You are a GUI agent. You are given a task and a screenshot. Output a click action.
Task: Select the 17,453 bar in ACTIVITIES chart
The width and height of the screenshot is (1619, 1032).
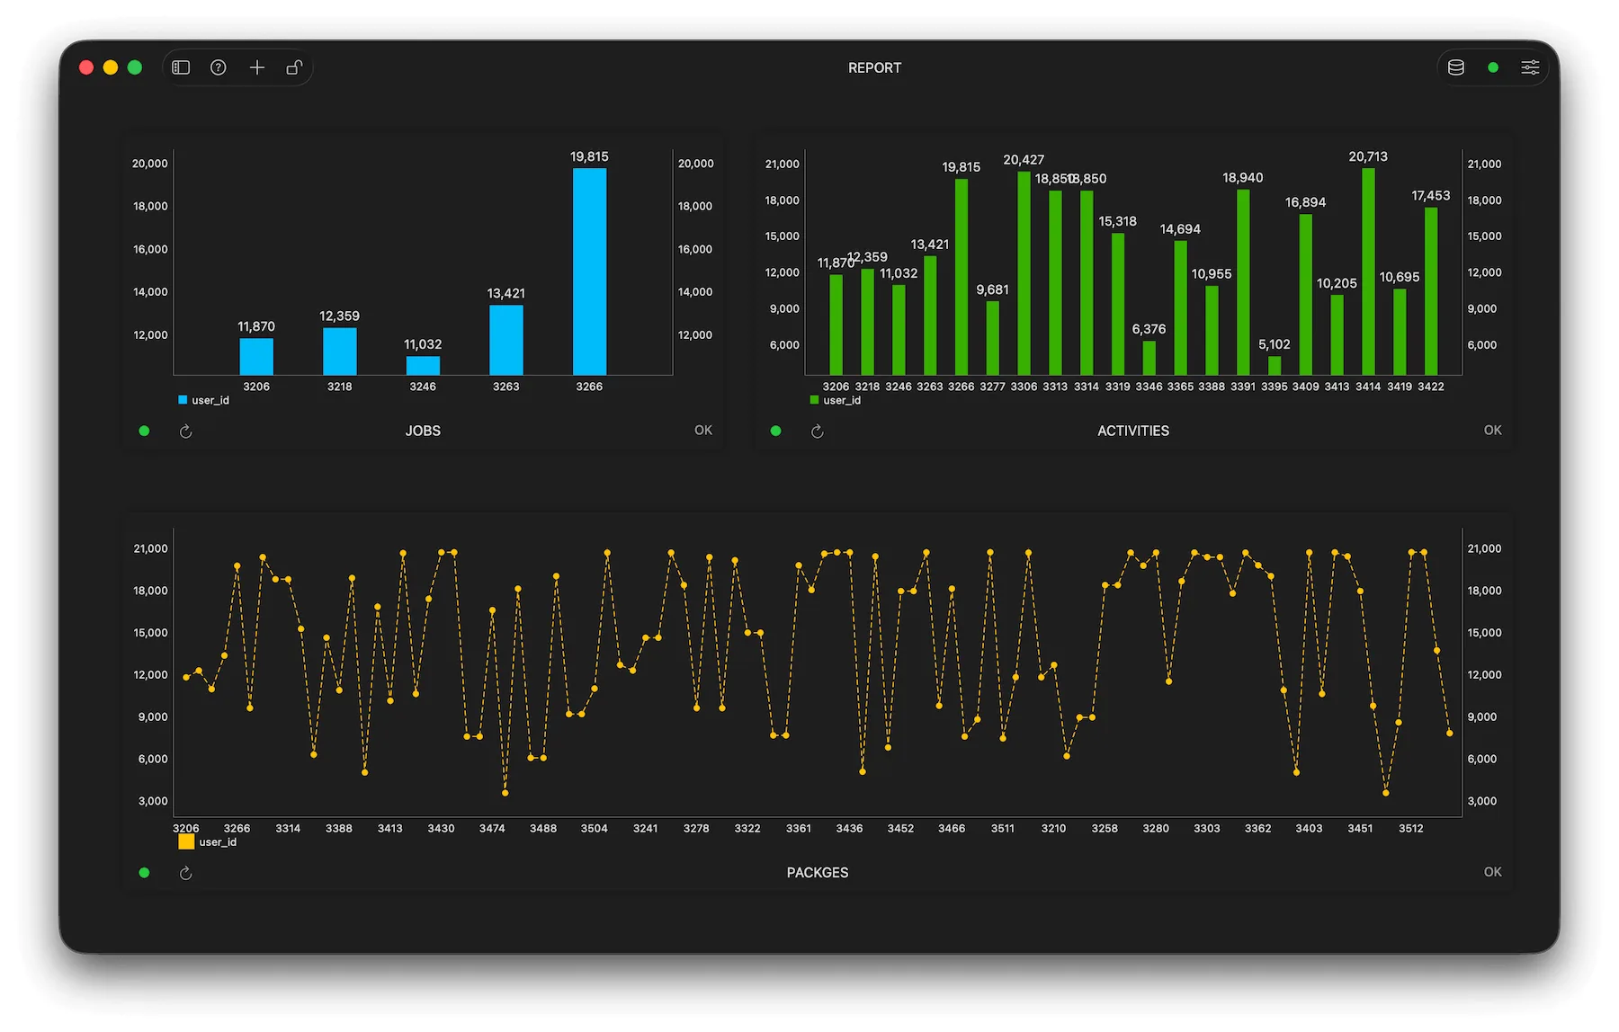(x=1431, y=291)
